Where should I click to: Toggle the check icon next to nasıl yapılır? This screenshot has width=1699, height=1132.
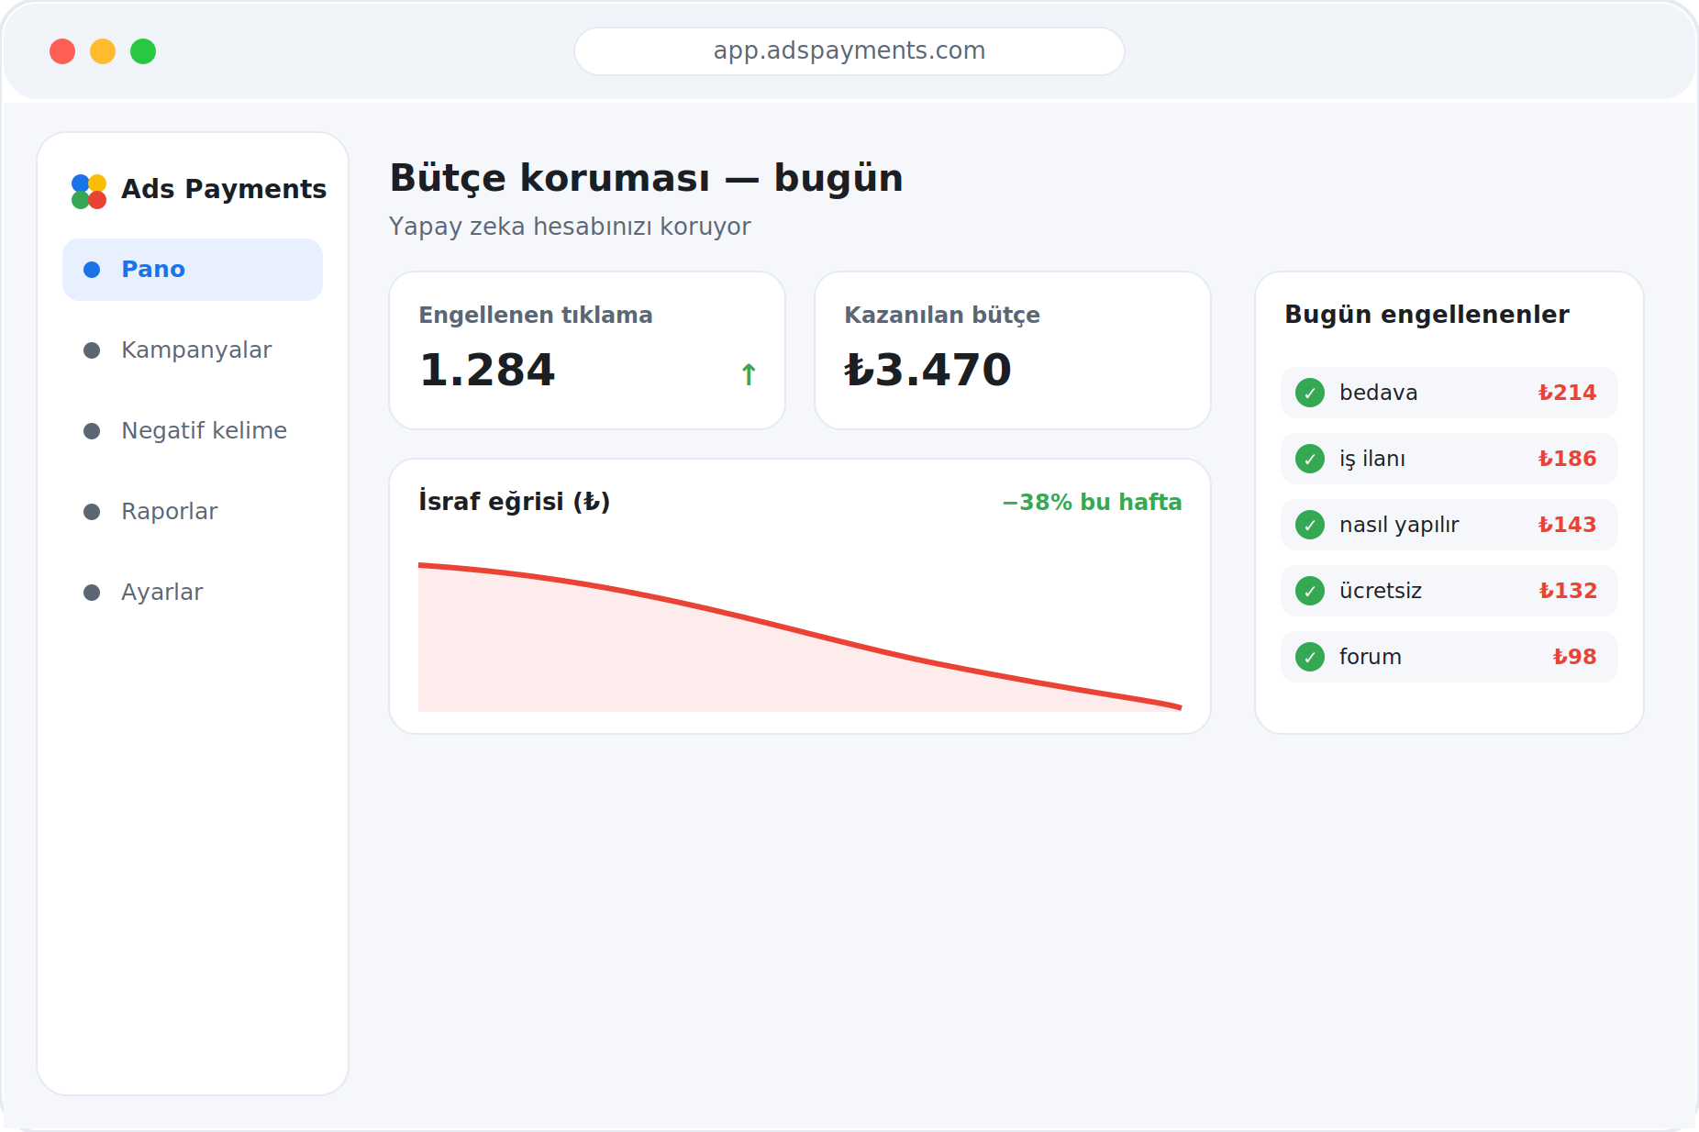(x=1310, y=525)
